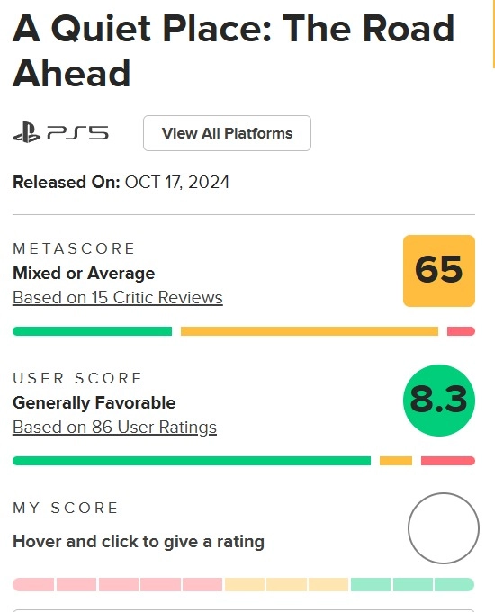Click the A Quiet Place: The Road Ahead title

coord(233,50)
